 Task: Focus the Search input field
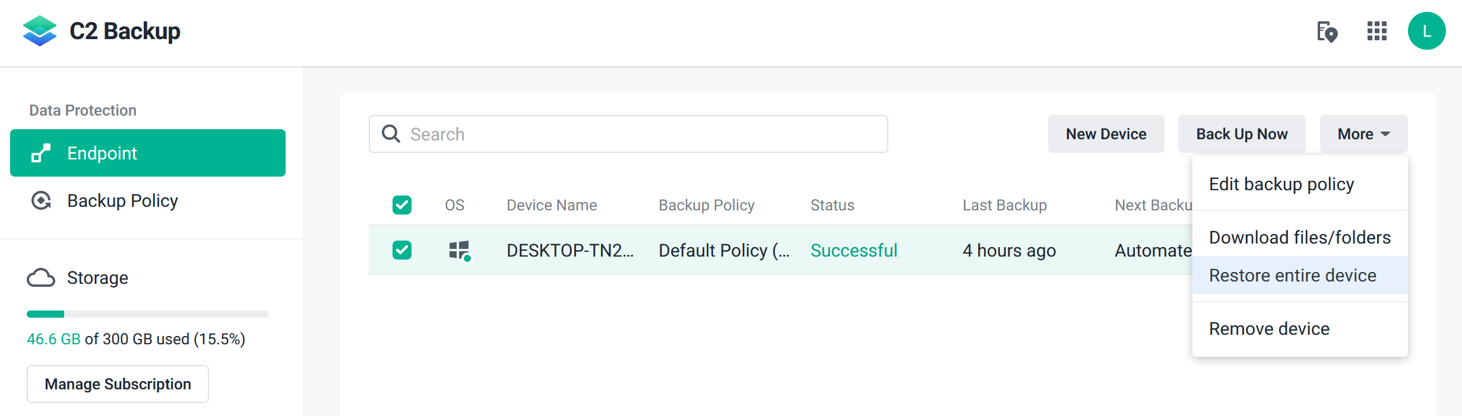click(628, 134)
